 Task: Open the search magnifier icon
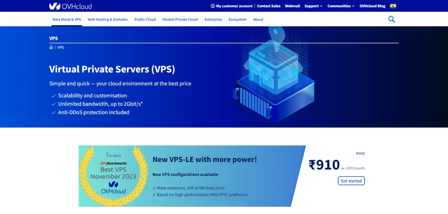[392, 20]
